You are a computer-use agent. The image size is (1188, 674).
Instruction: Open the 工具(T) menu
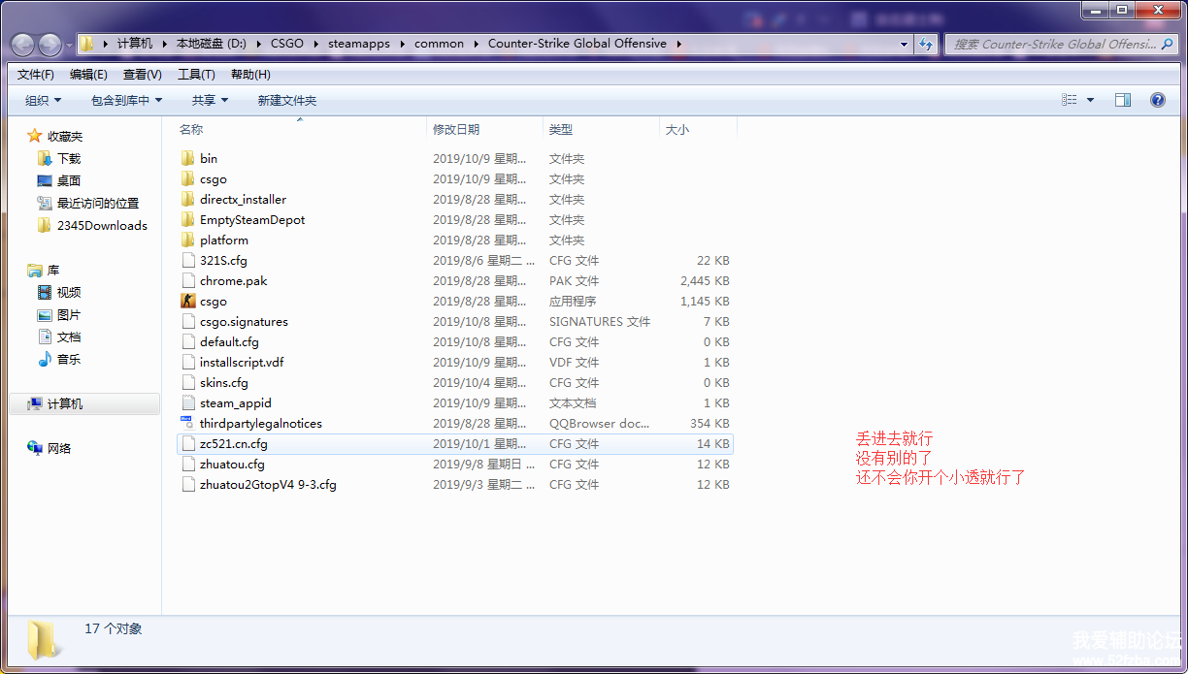point(196,75)
